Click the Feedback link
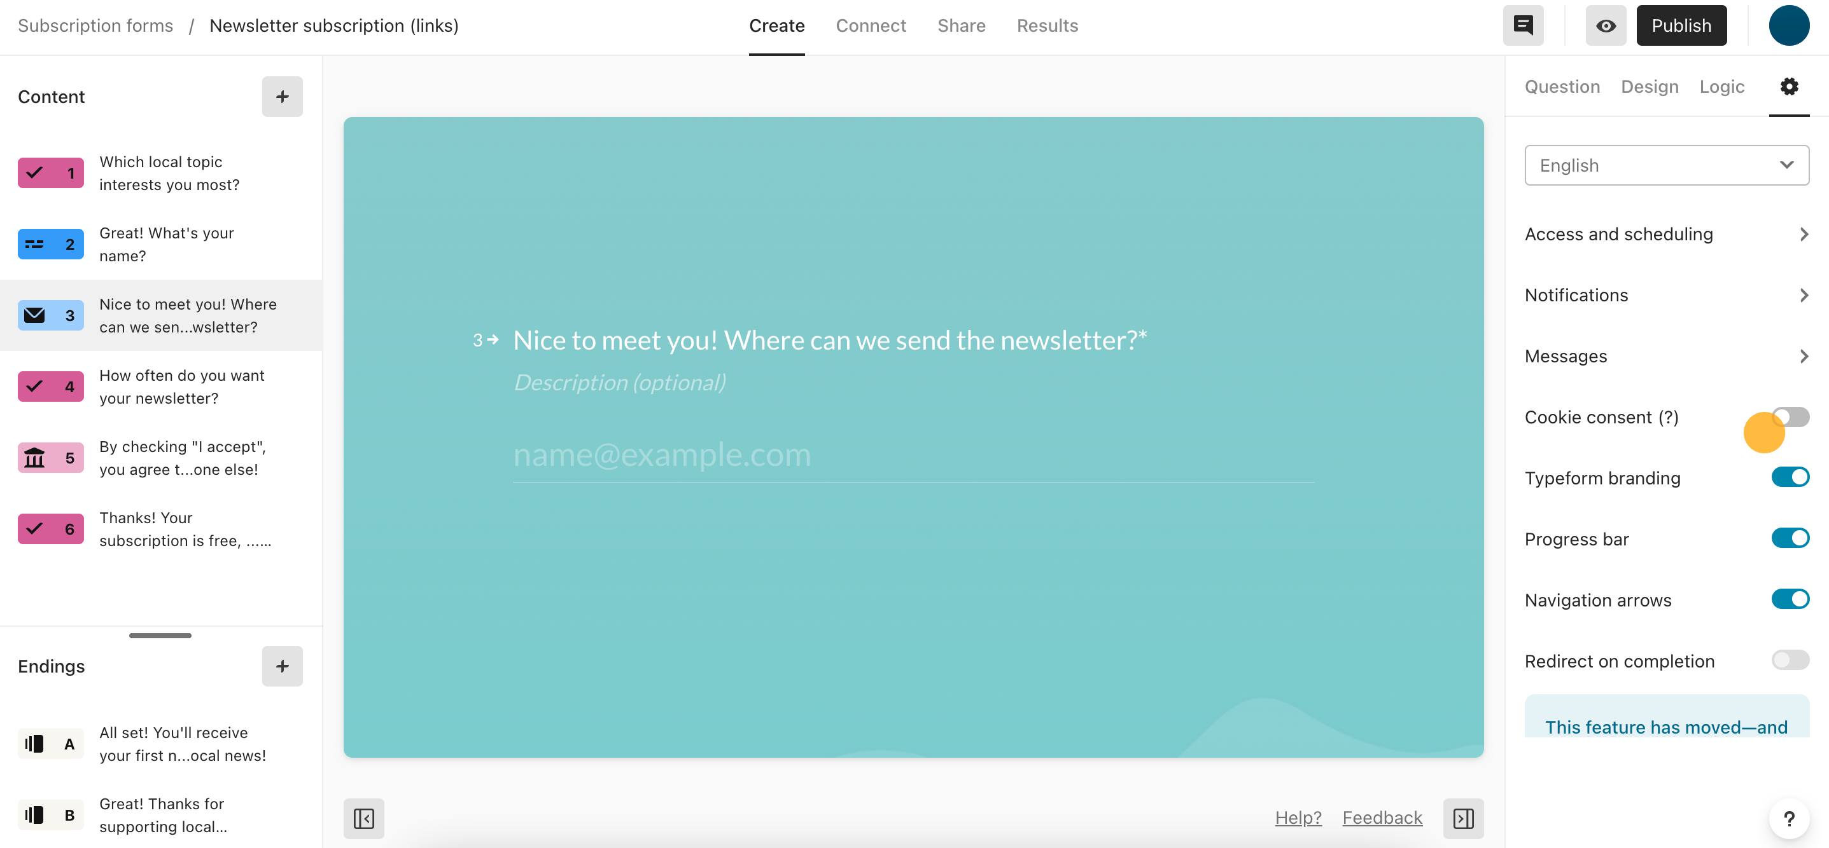The image size is (1829, 848). point(1382,817)
